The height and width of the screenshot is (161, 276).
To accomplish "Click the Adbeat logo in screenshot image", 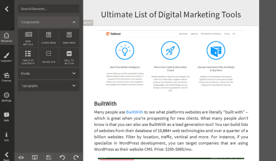I will tap(113, 33).
